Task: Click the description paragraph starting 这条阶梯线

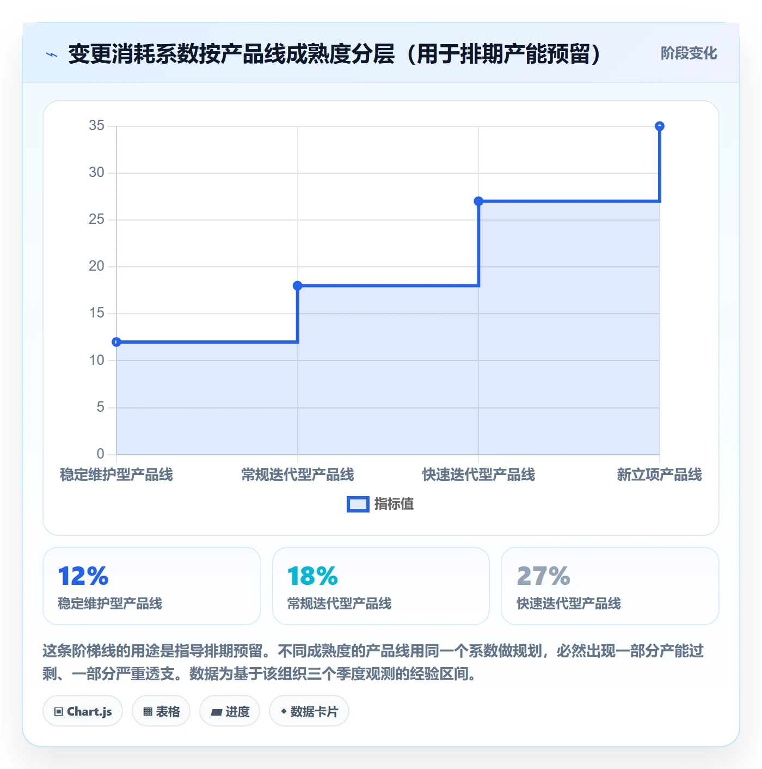Action: click(x=373, y=662)
